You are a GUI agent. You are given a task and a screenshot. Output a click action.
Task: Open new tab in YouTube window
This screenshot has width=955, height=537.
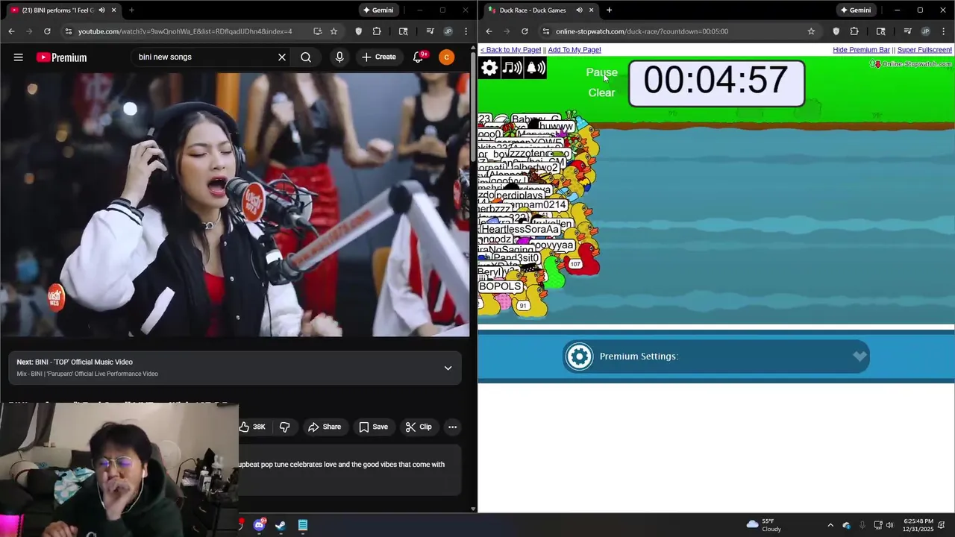131,10
